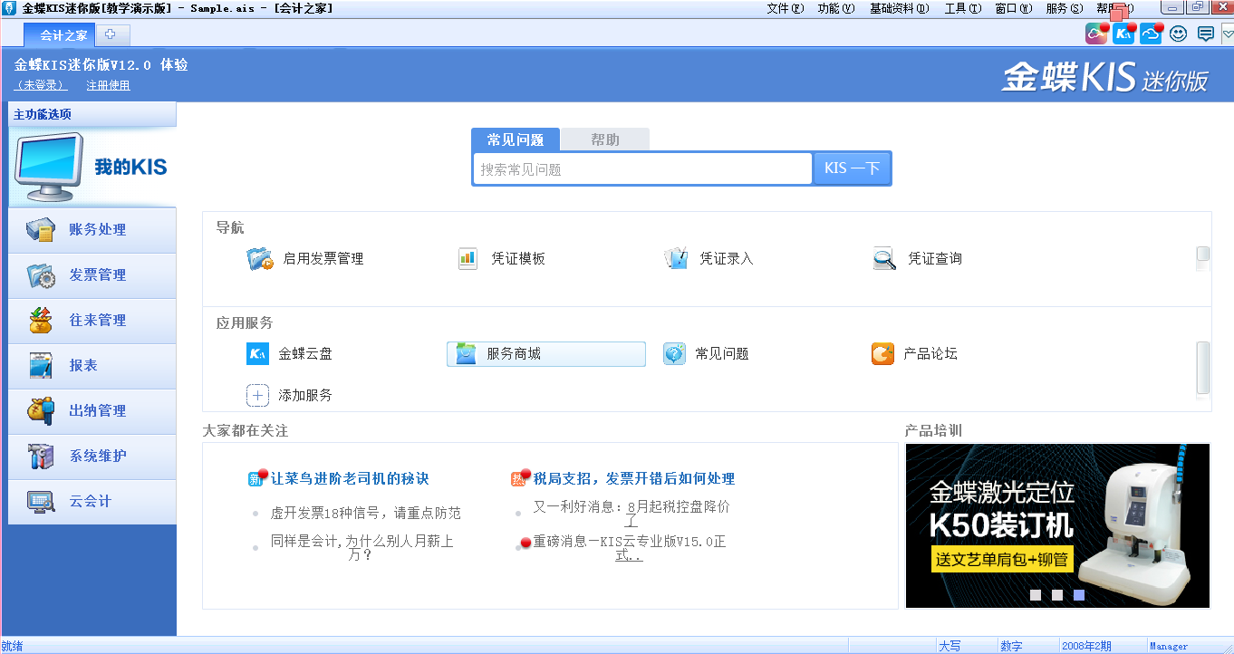Click the 注册使用 link
1234x654 pixels.
coord(108,85)
